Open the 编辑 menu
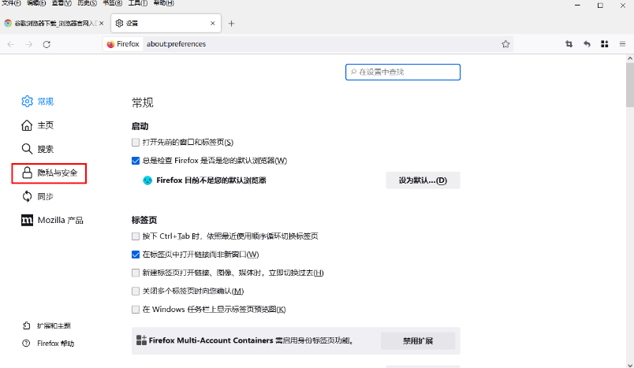Image resolution: width=634 pixels, height=368 pixels. 36,3
